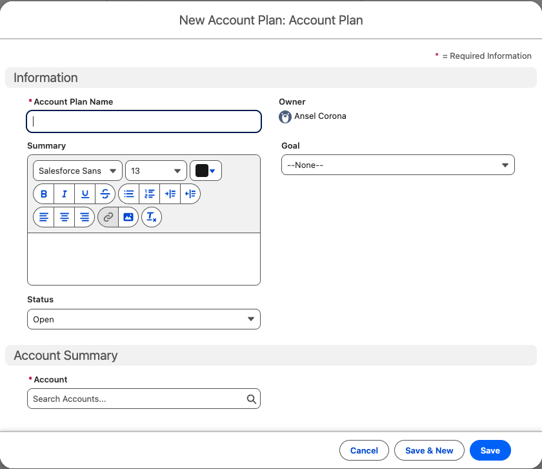This screenshot has width=542, height=469.
Task: Align summary text right
Action: coord(85,217)
